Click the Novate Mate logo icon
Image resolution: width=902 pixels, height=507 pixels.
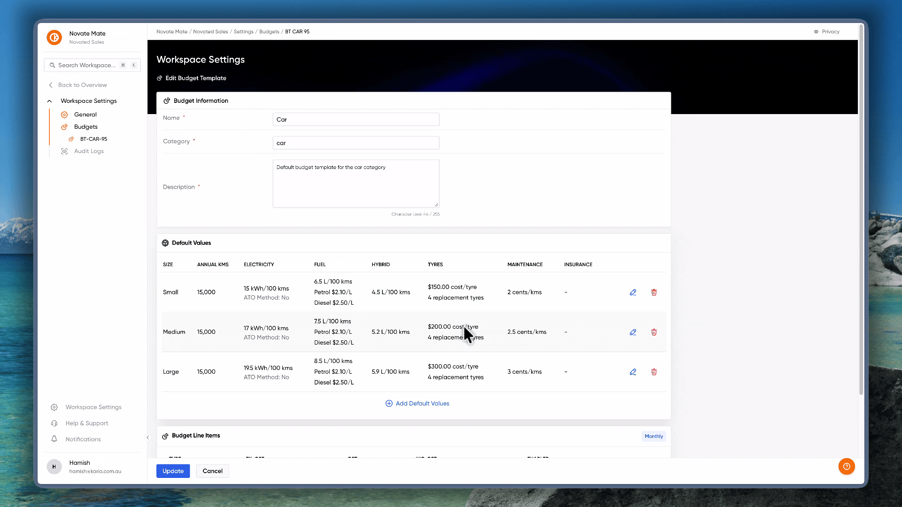[54, 37]
